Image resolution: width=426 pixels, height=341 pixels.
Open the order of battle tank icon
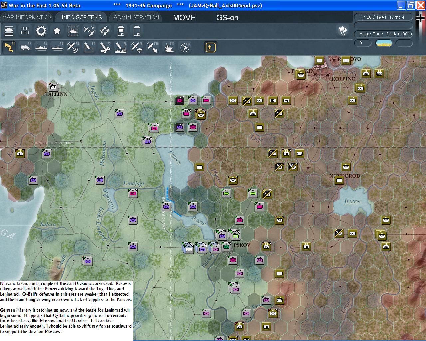click(9, 31)
